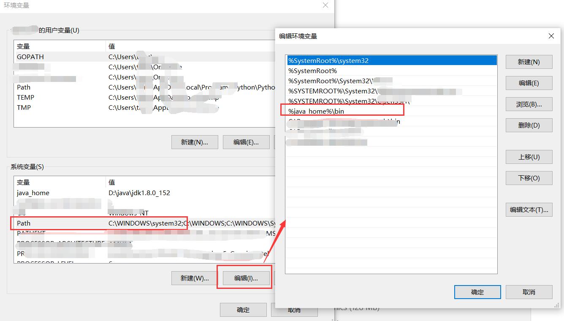Click 新建(N) in edit dialog
Viewport: 564px width, 321px height.
pyautogui.click(x=529, y=62)
